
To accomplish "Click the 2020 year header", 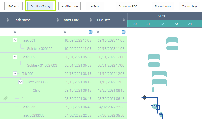I will pos(162,16).
